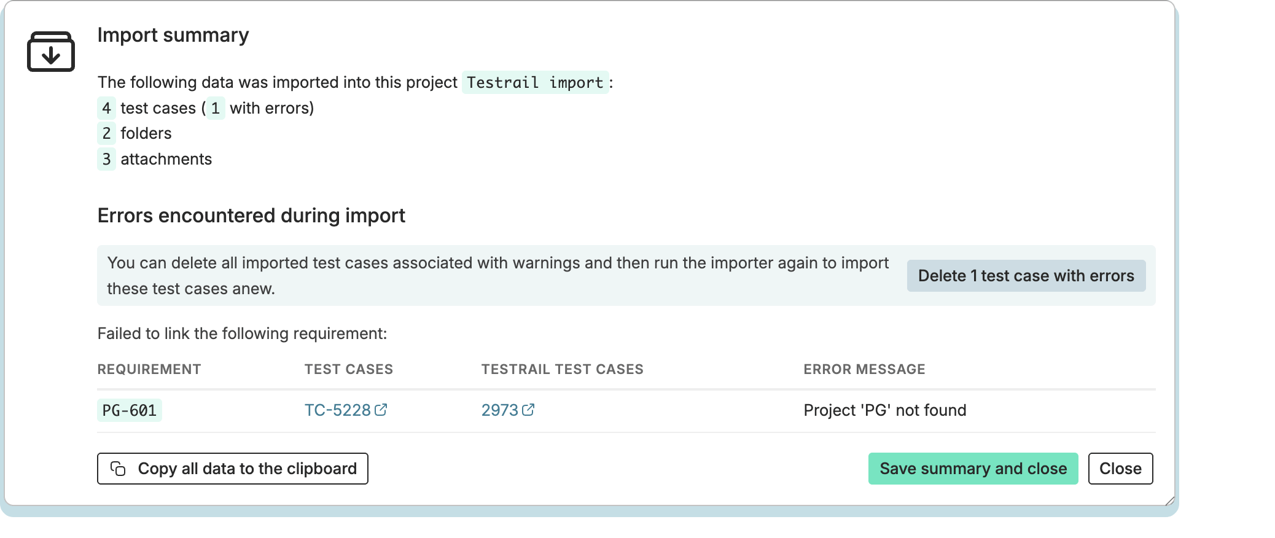
Task: Click the import summary download icon
Action: tap(51, 52)
